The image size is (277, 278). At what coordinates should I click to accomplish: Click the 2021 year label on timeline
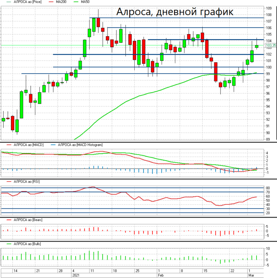(76, 275)
